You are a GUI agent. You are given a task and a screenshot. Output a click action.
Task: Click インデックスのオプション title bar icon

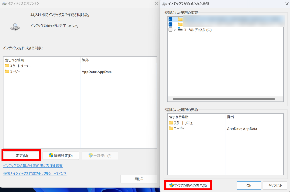tap(4, 3)
